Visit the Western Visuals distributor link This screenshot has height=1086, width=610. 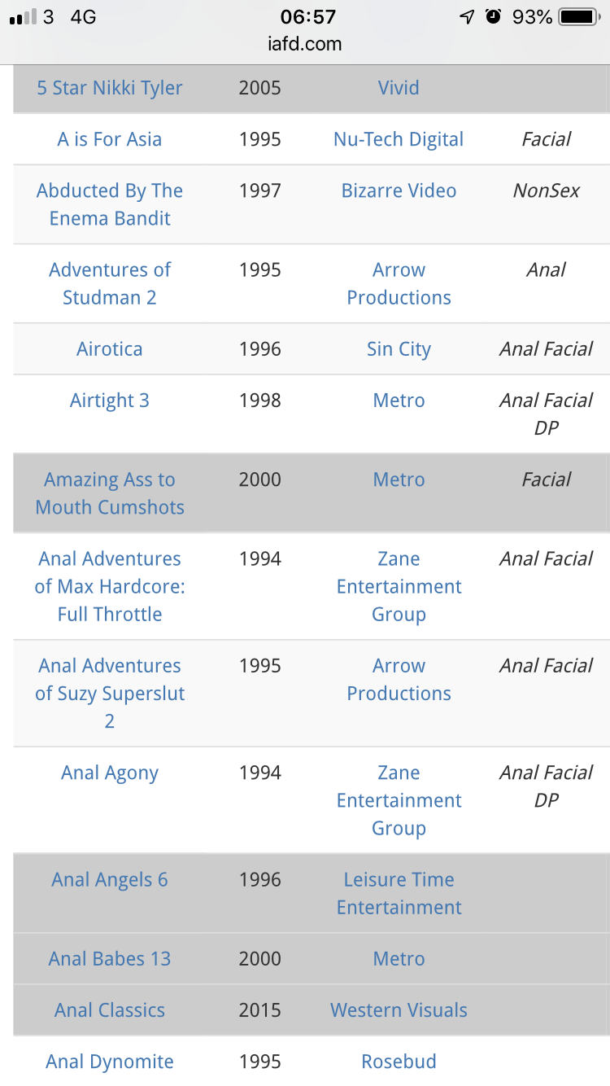(x=399, y=1010)
